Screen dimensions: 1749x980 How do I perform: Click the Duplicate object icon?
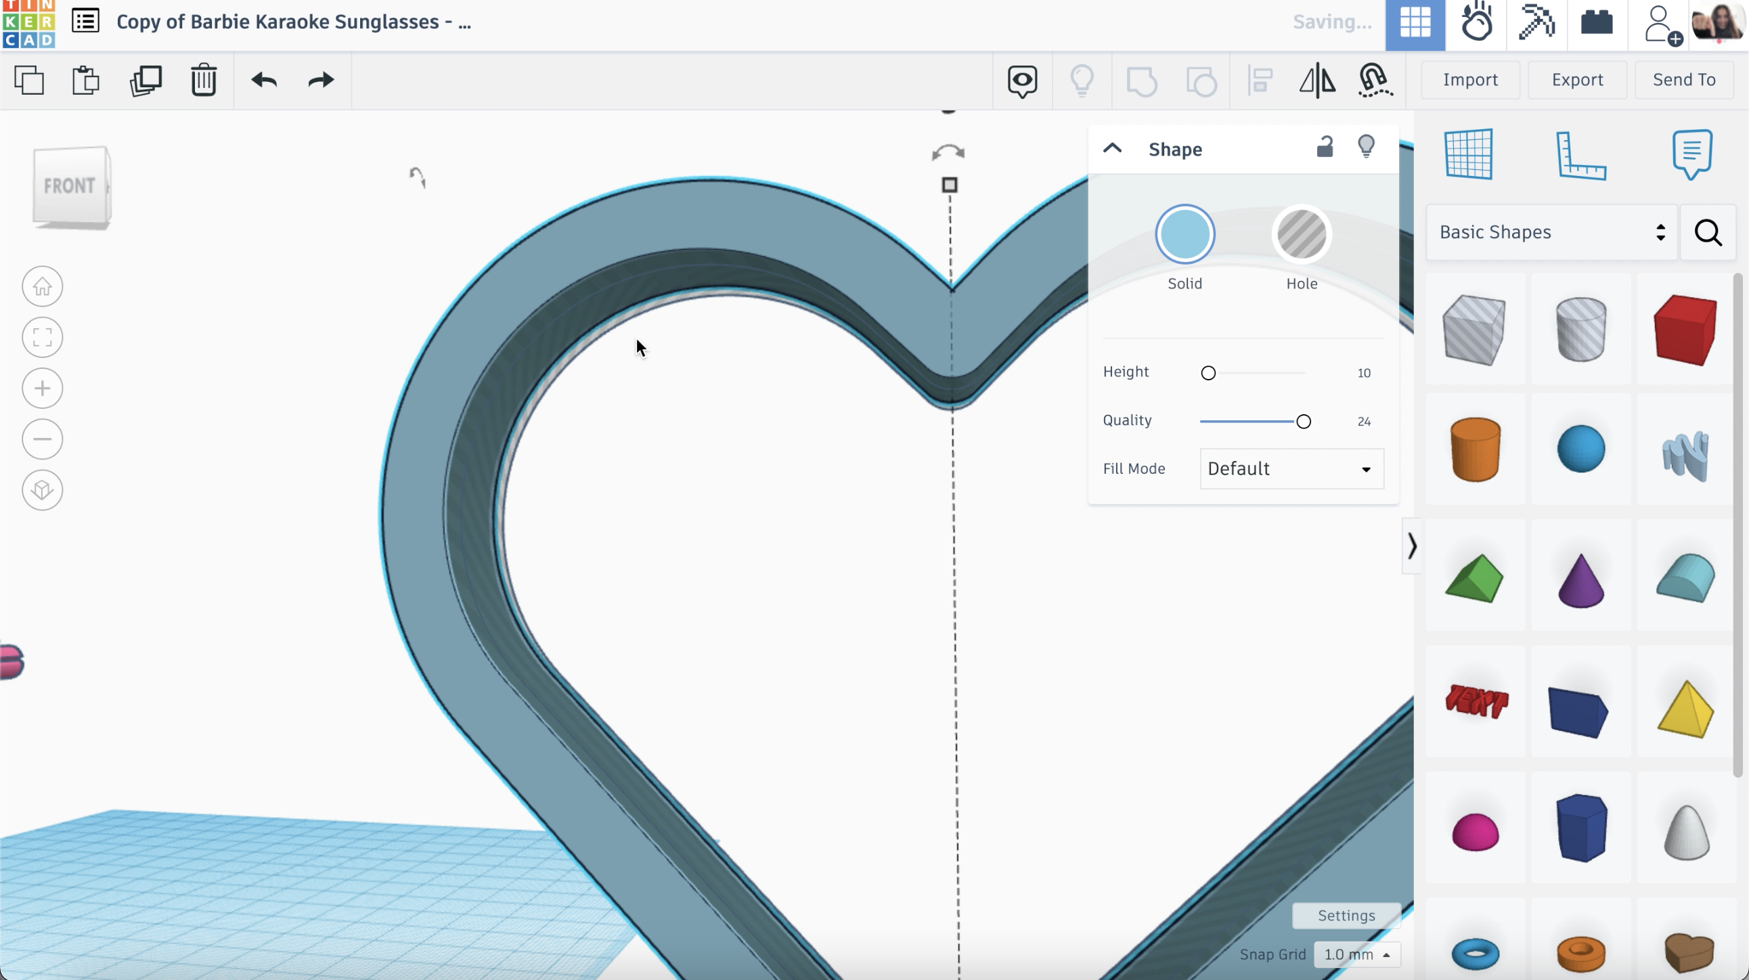(x=144, y=81)
